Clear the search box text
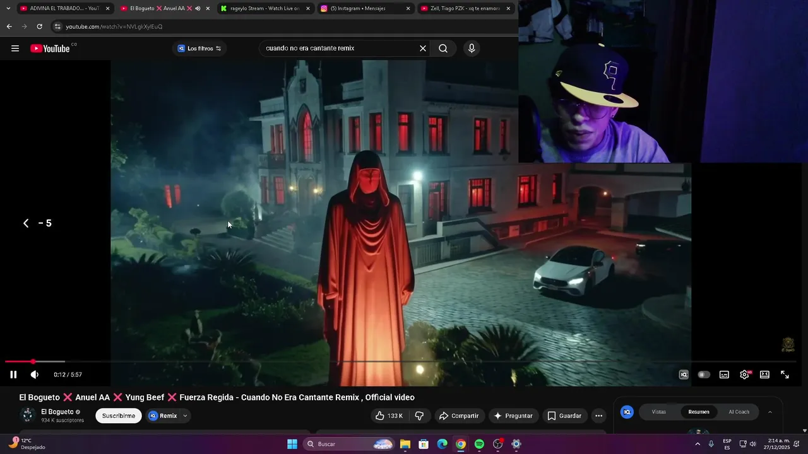The height and width of the screenshot is (454, 808). click(x=423, y=49)
